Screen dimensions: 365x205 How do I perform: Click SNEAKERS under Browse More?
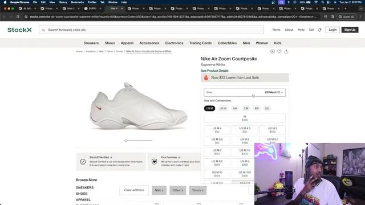click(85, 187)
